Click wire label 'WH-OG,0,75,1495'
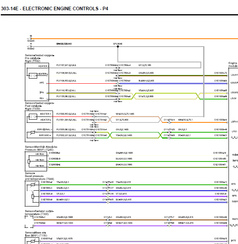Image resolution: width=238 pixels, height=244 pixels. click(125, 114)
